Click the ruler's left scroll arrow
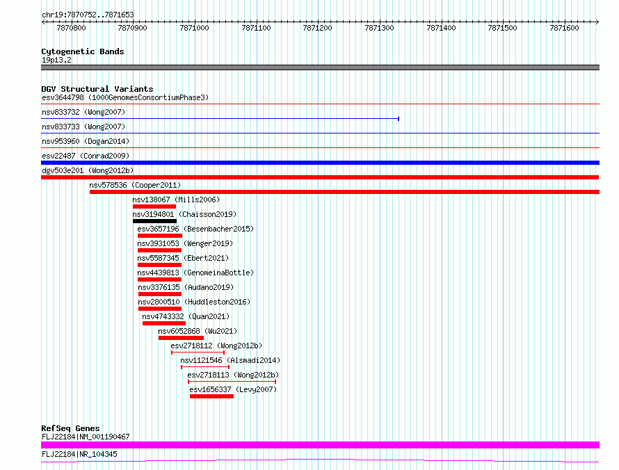Screen dimensions: 619x470 tap(43, 22)
